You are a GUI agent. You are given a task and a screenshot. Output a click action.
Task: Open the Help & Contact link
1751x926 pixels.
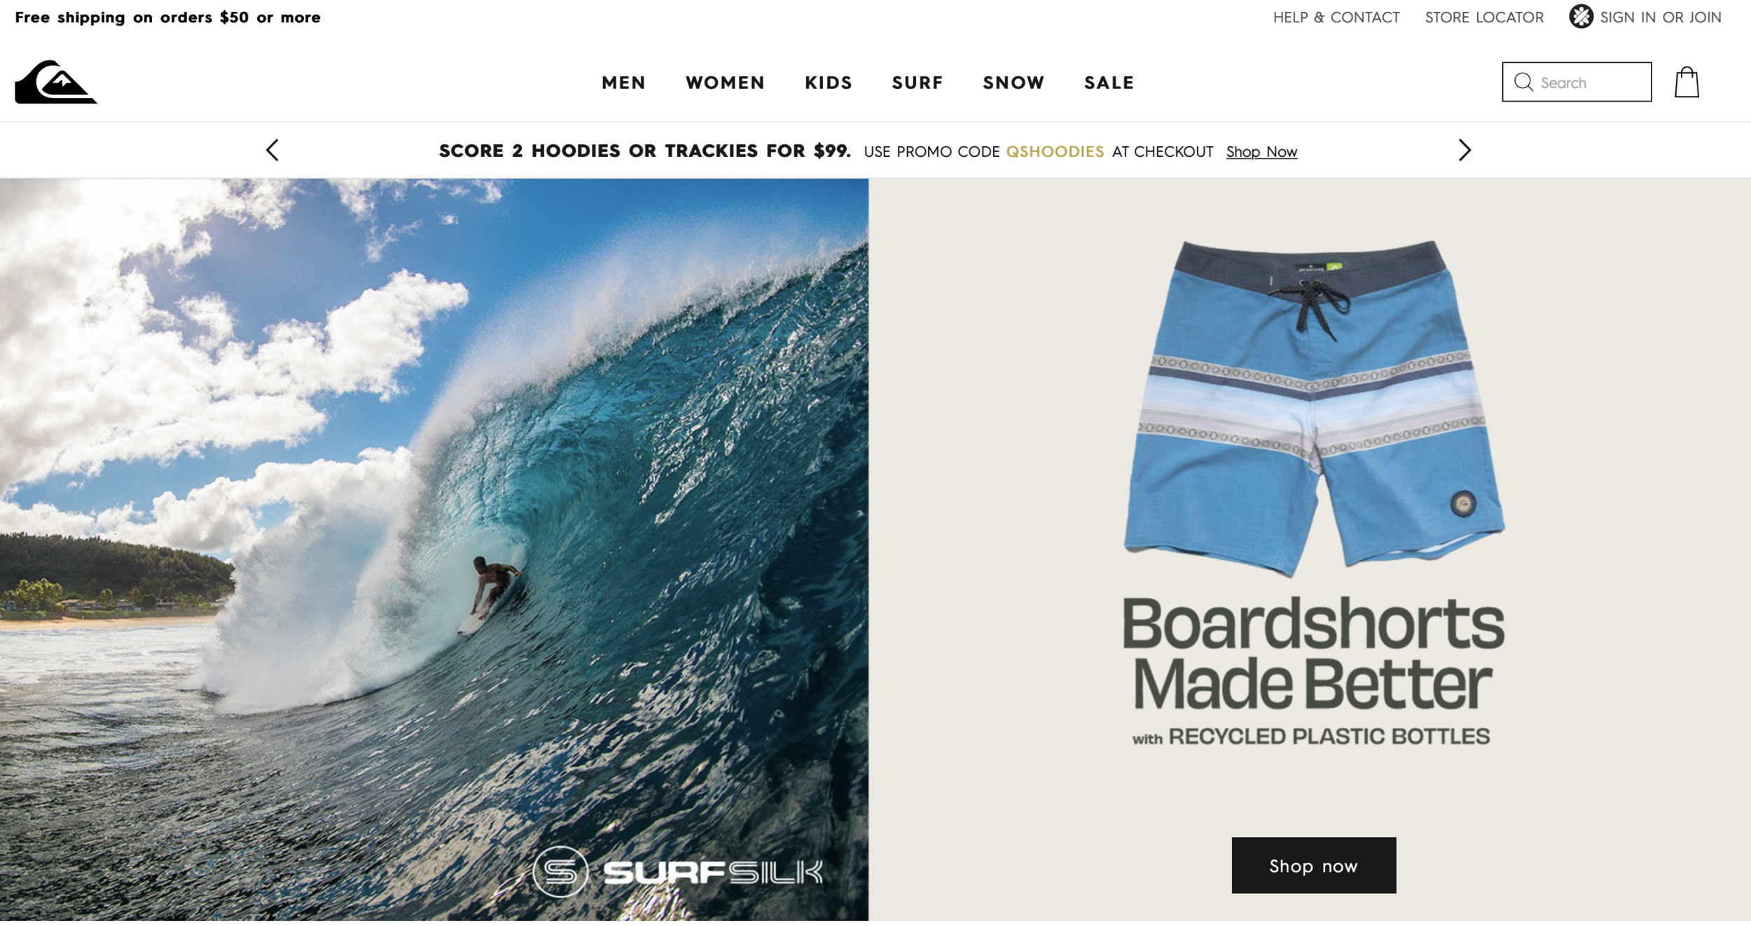pos(1336,17)
